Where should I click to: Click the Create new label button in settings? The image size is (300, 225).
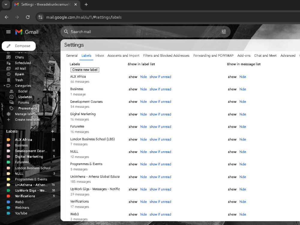[85, 70]
